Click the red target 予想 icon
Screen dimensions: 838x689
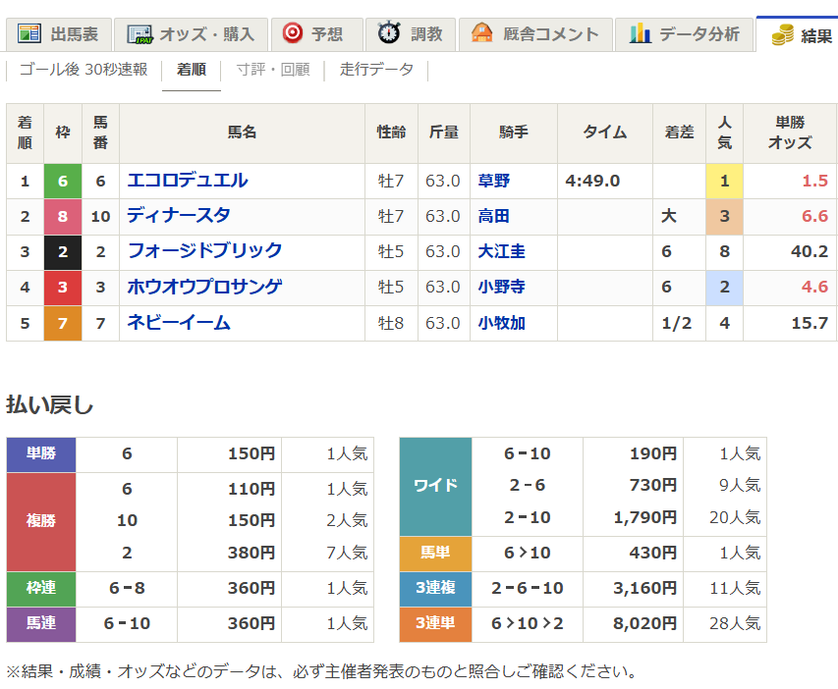[293, 33]
